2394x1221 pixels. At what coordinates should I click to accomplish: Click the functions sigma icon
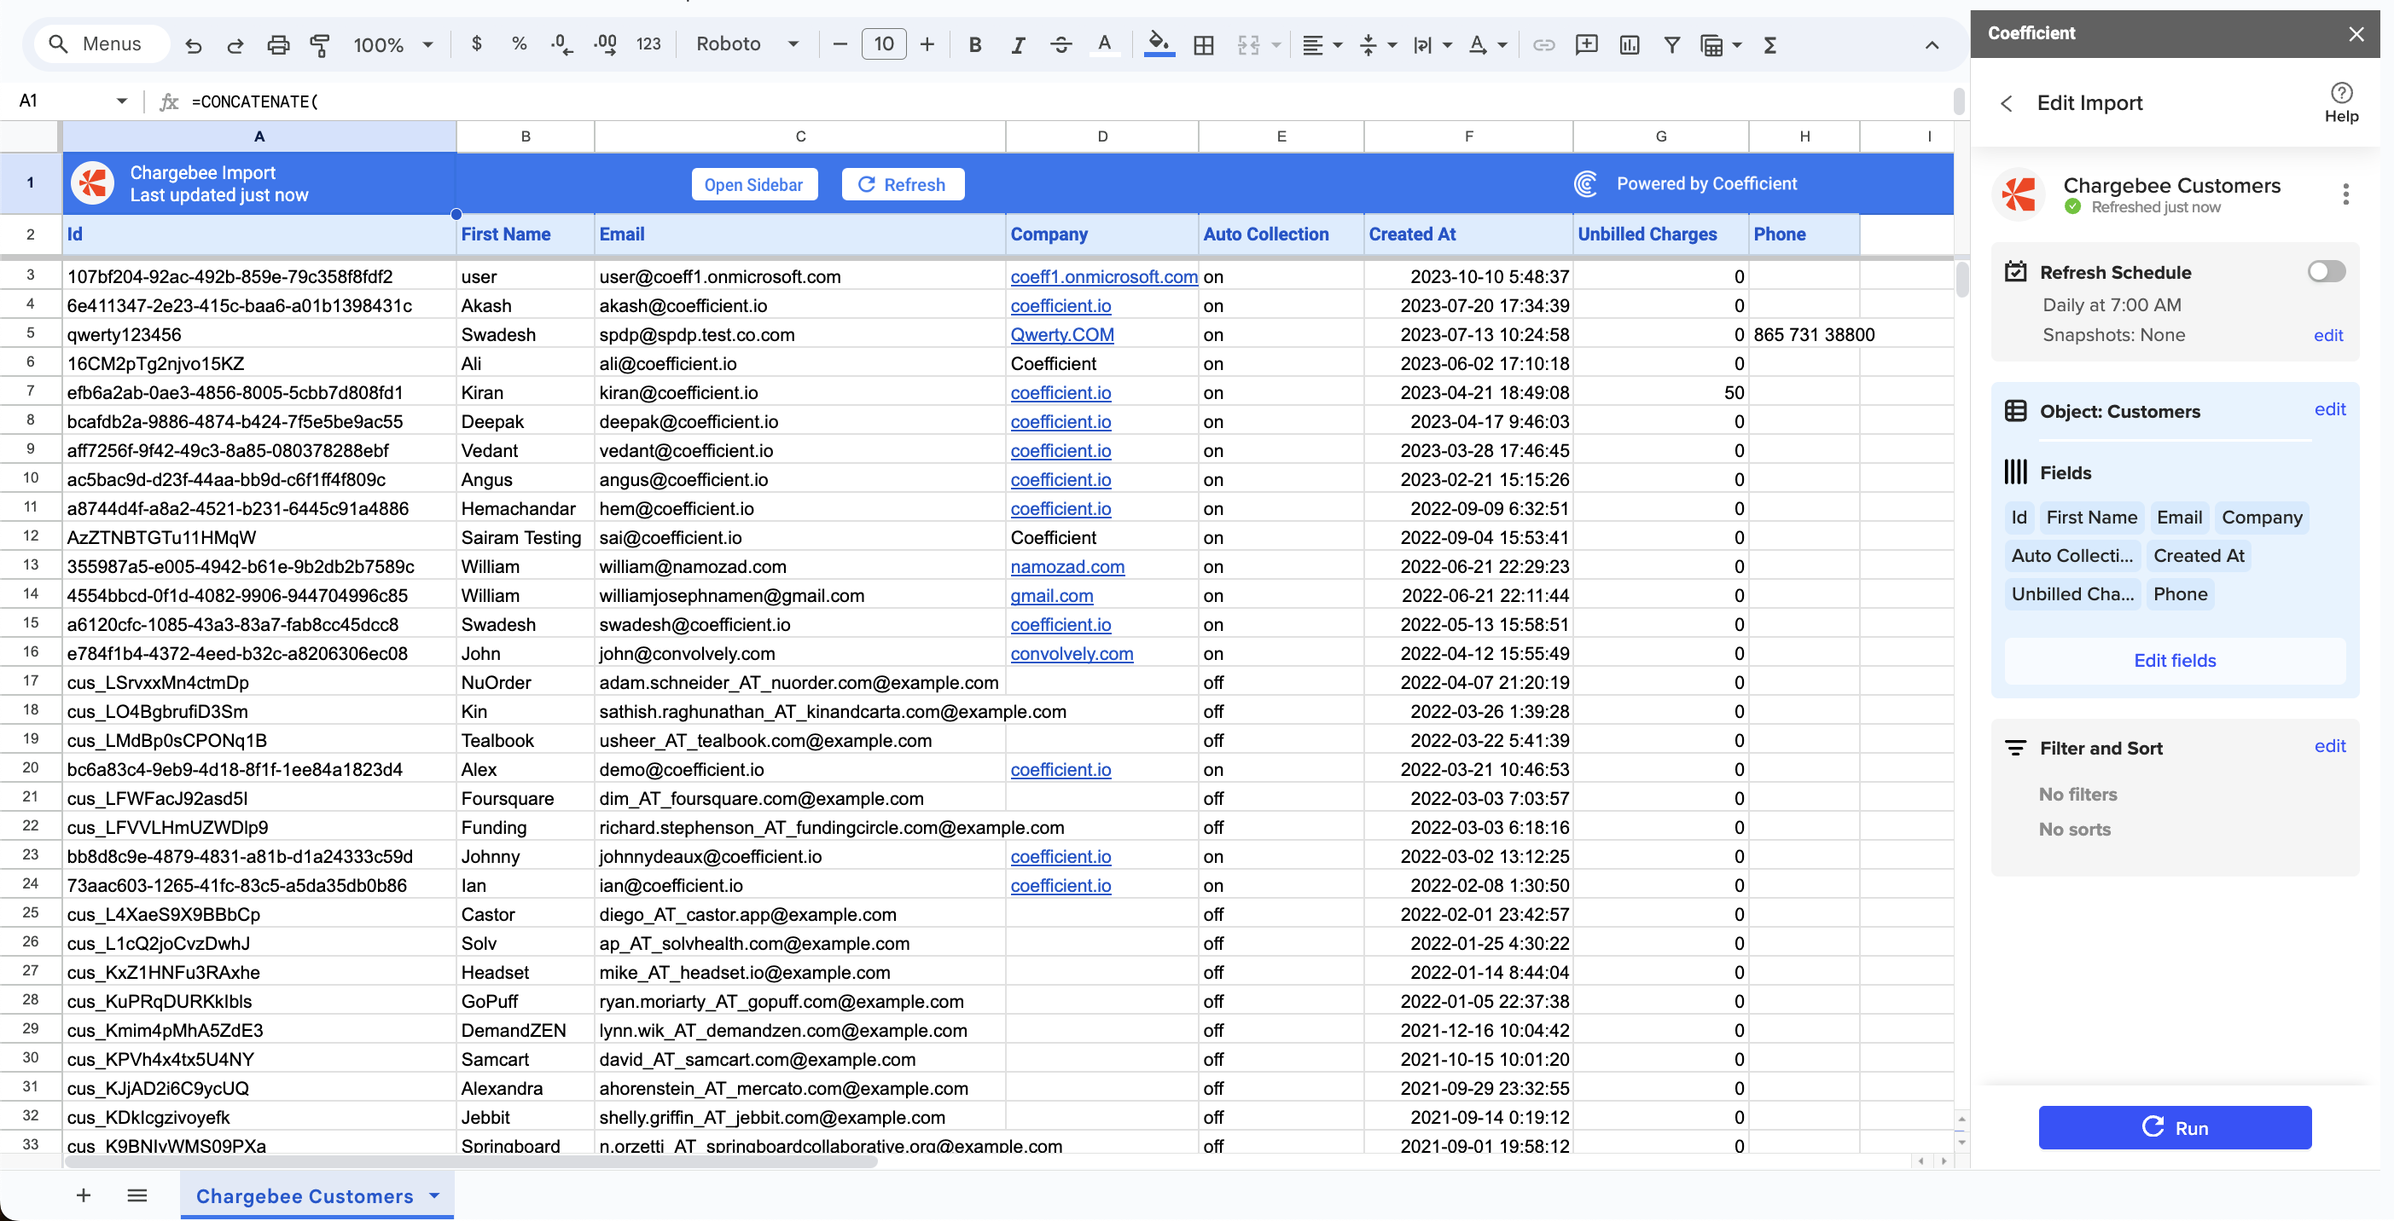pos(1770,44)
